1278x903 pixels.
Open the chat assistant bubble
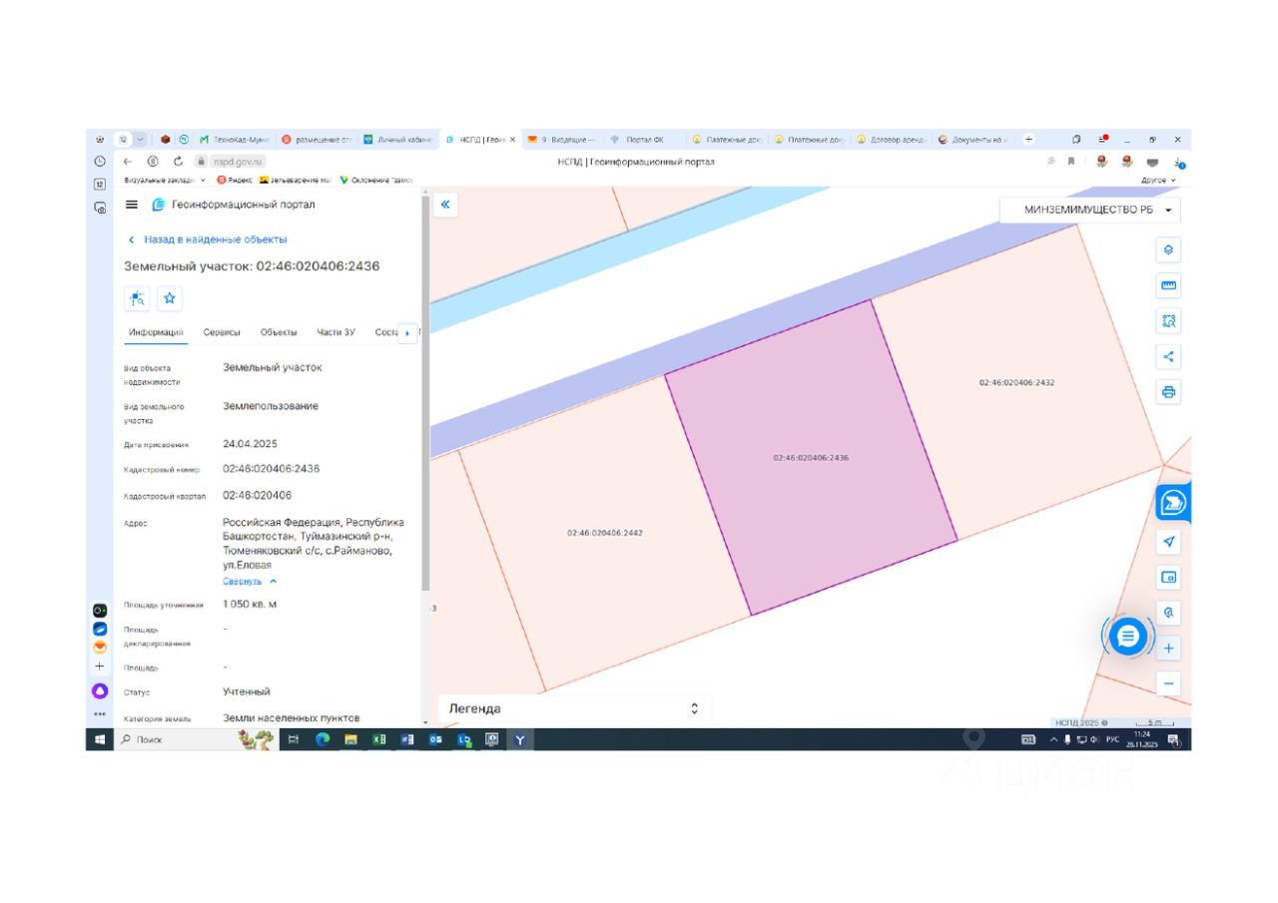1128,636
